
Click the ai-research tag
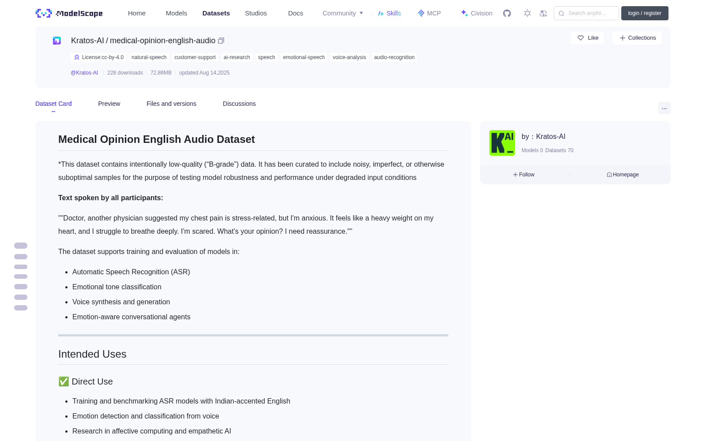click(237, 57)
